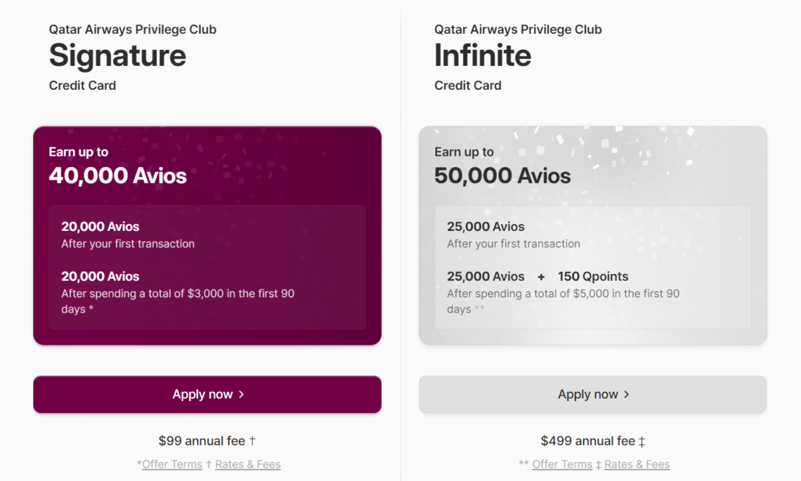Open Rates & Fees for the Signature card
This screenshot has height=481, width=801.
[247, 464]
